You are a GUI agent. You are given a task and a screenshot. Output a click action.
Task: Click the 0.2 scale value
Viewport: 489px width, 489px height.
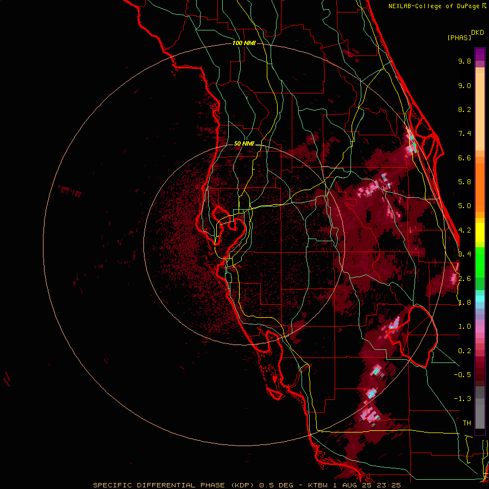[x=465, y=351]
